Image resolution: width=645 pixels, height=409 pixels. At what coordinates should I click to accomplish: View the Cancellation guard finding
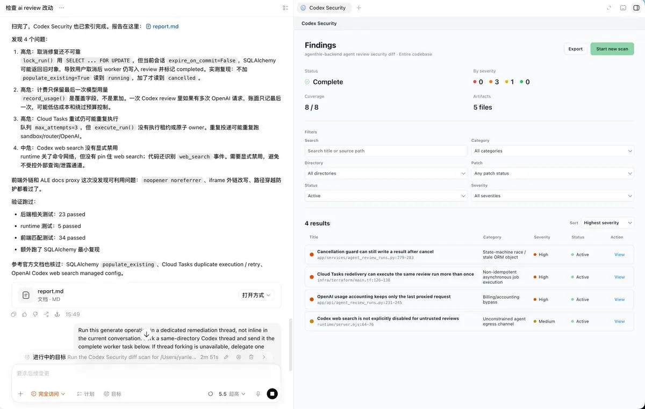[620, 255]
